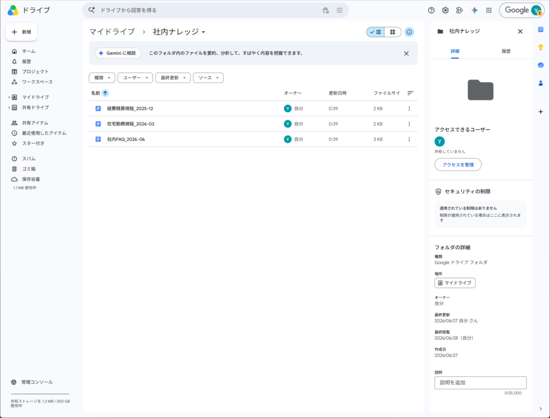
Task: Click the search magnifier icon
Action: point(91,10)
